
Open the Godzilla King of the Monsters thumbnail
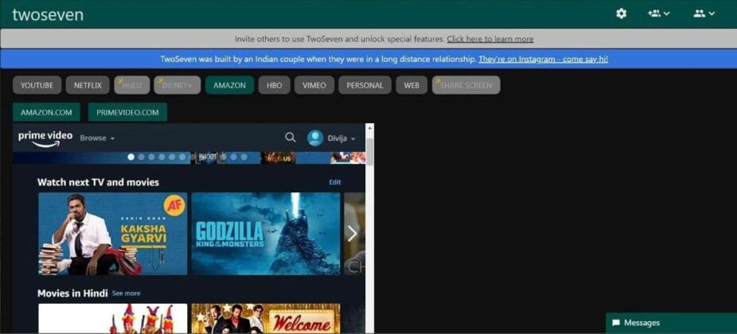[x=265, y=234]
